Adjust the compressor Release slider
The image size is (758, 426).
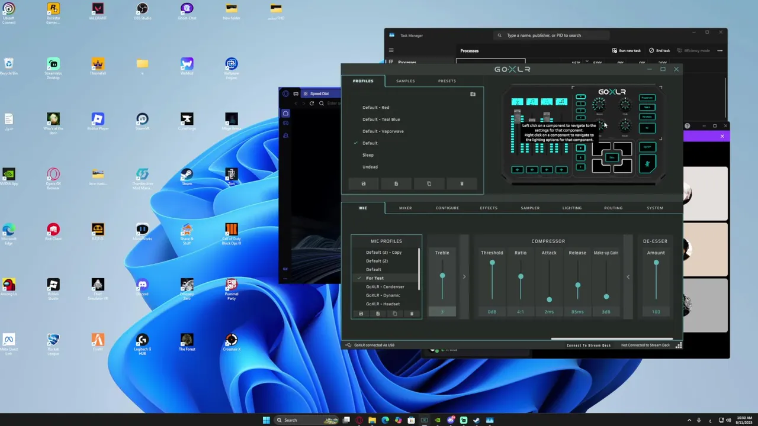[577, 285]
